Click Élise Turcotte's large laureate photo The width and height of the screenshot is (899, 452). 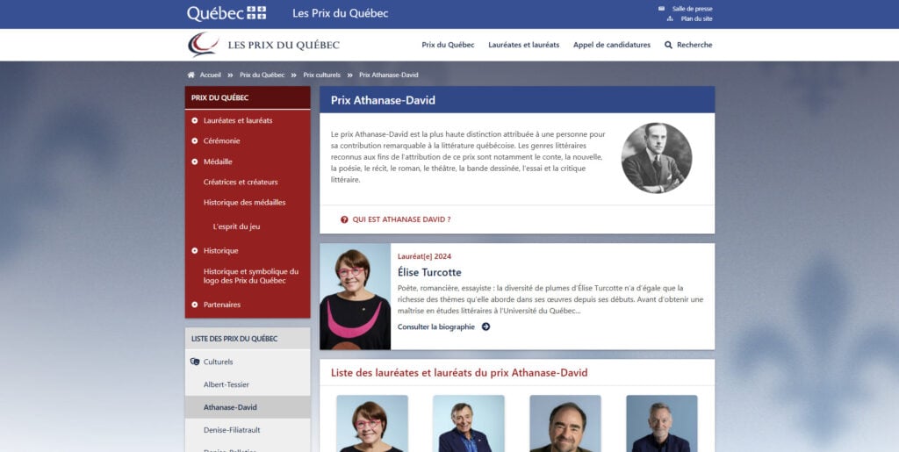click(355, 296)
